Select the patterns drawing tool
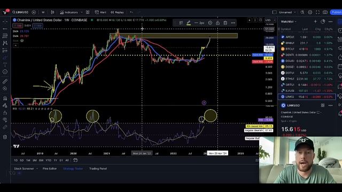 click(5, 43)
